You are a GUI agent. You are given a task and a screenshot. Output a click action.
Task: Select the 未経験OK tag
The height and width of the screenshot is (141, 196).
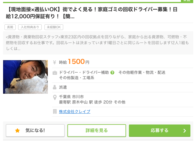54,27
